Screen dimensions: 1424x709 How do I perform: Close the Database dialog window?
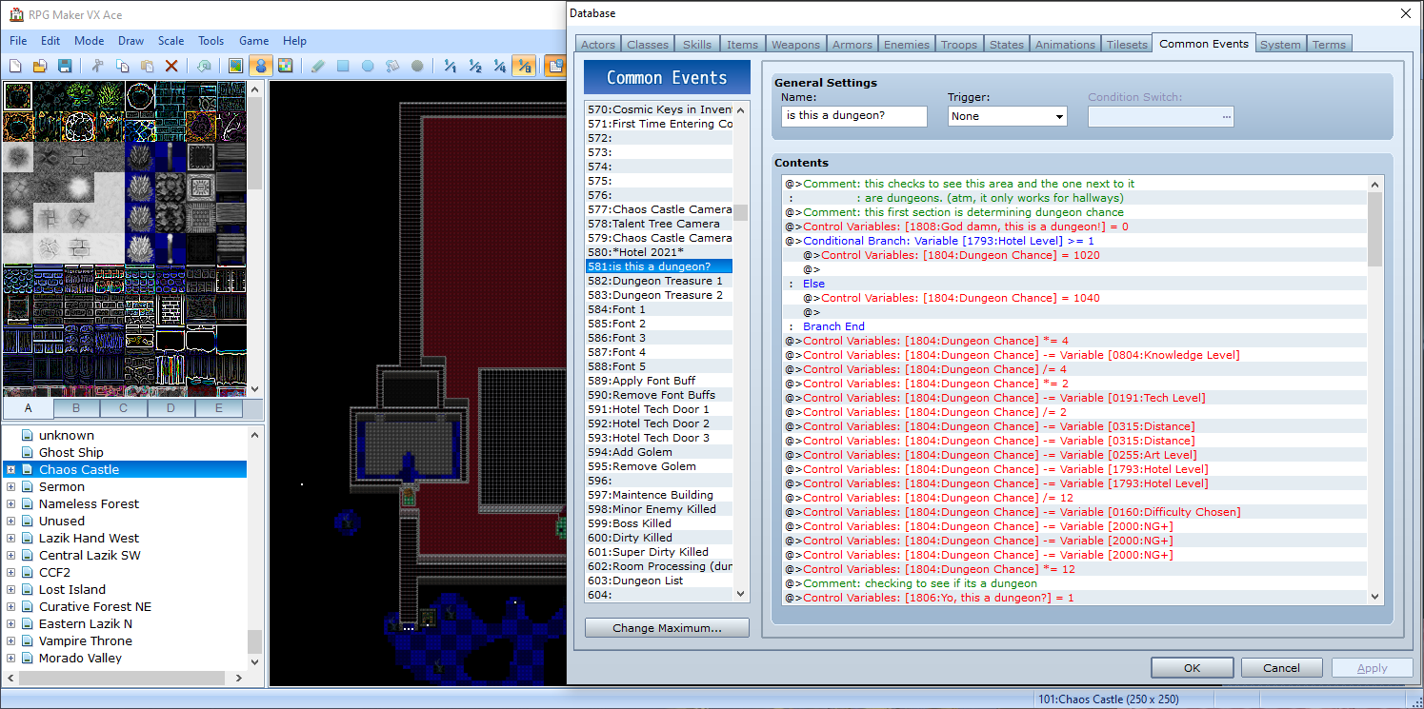click(x=1405, y=13)
